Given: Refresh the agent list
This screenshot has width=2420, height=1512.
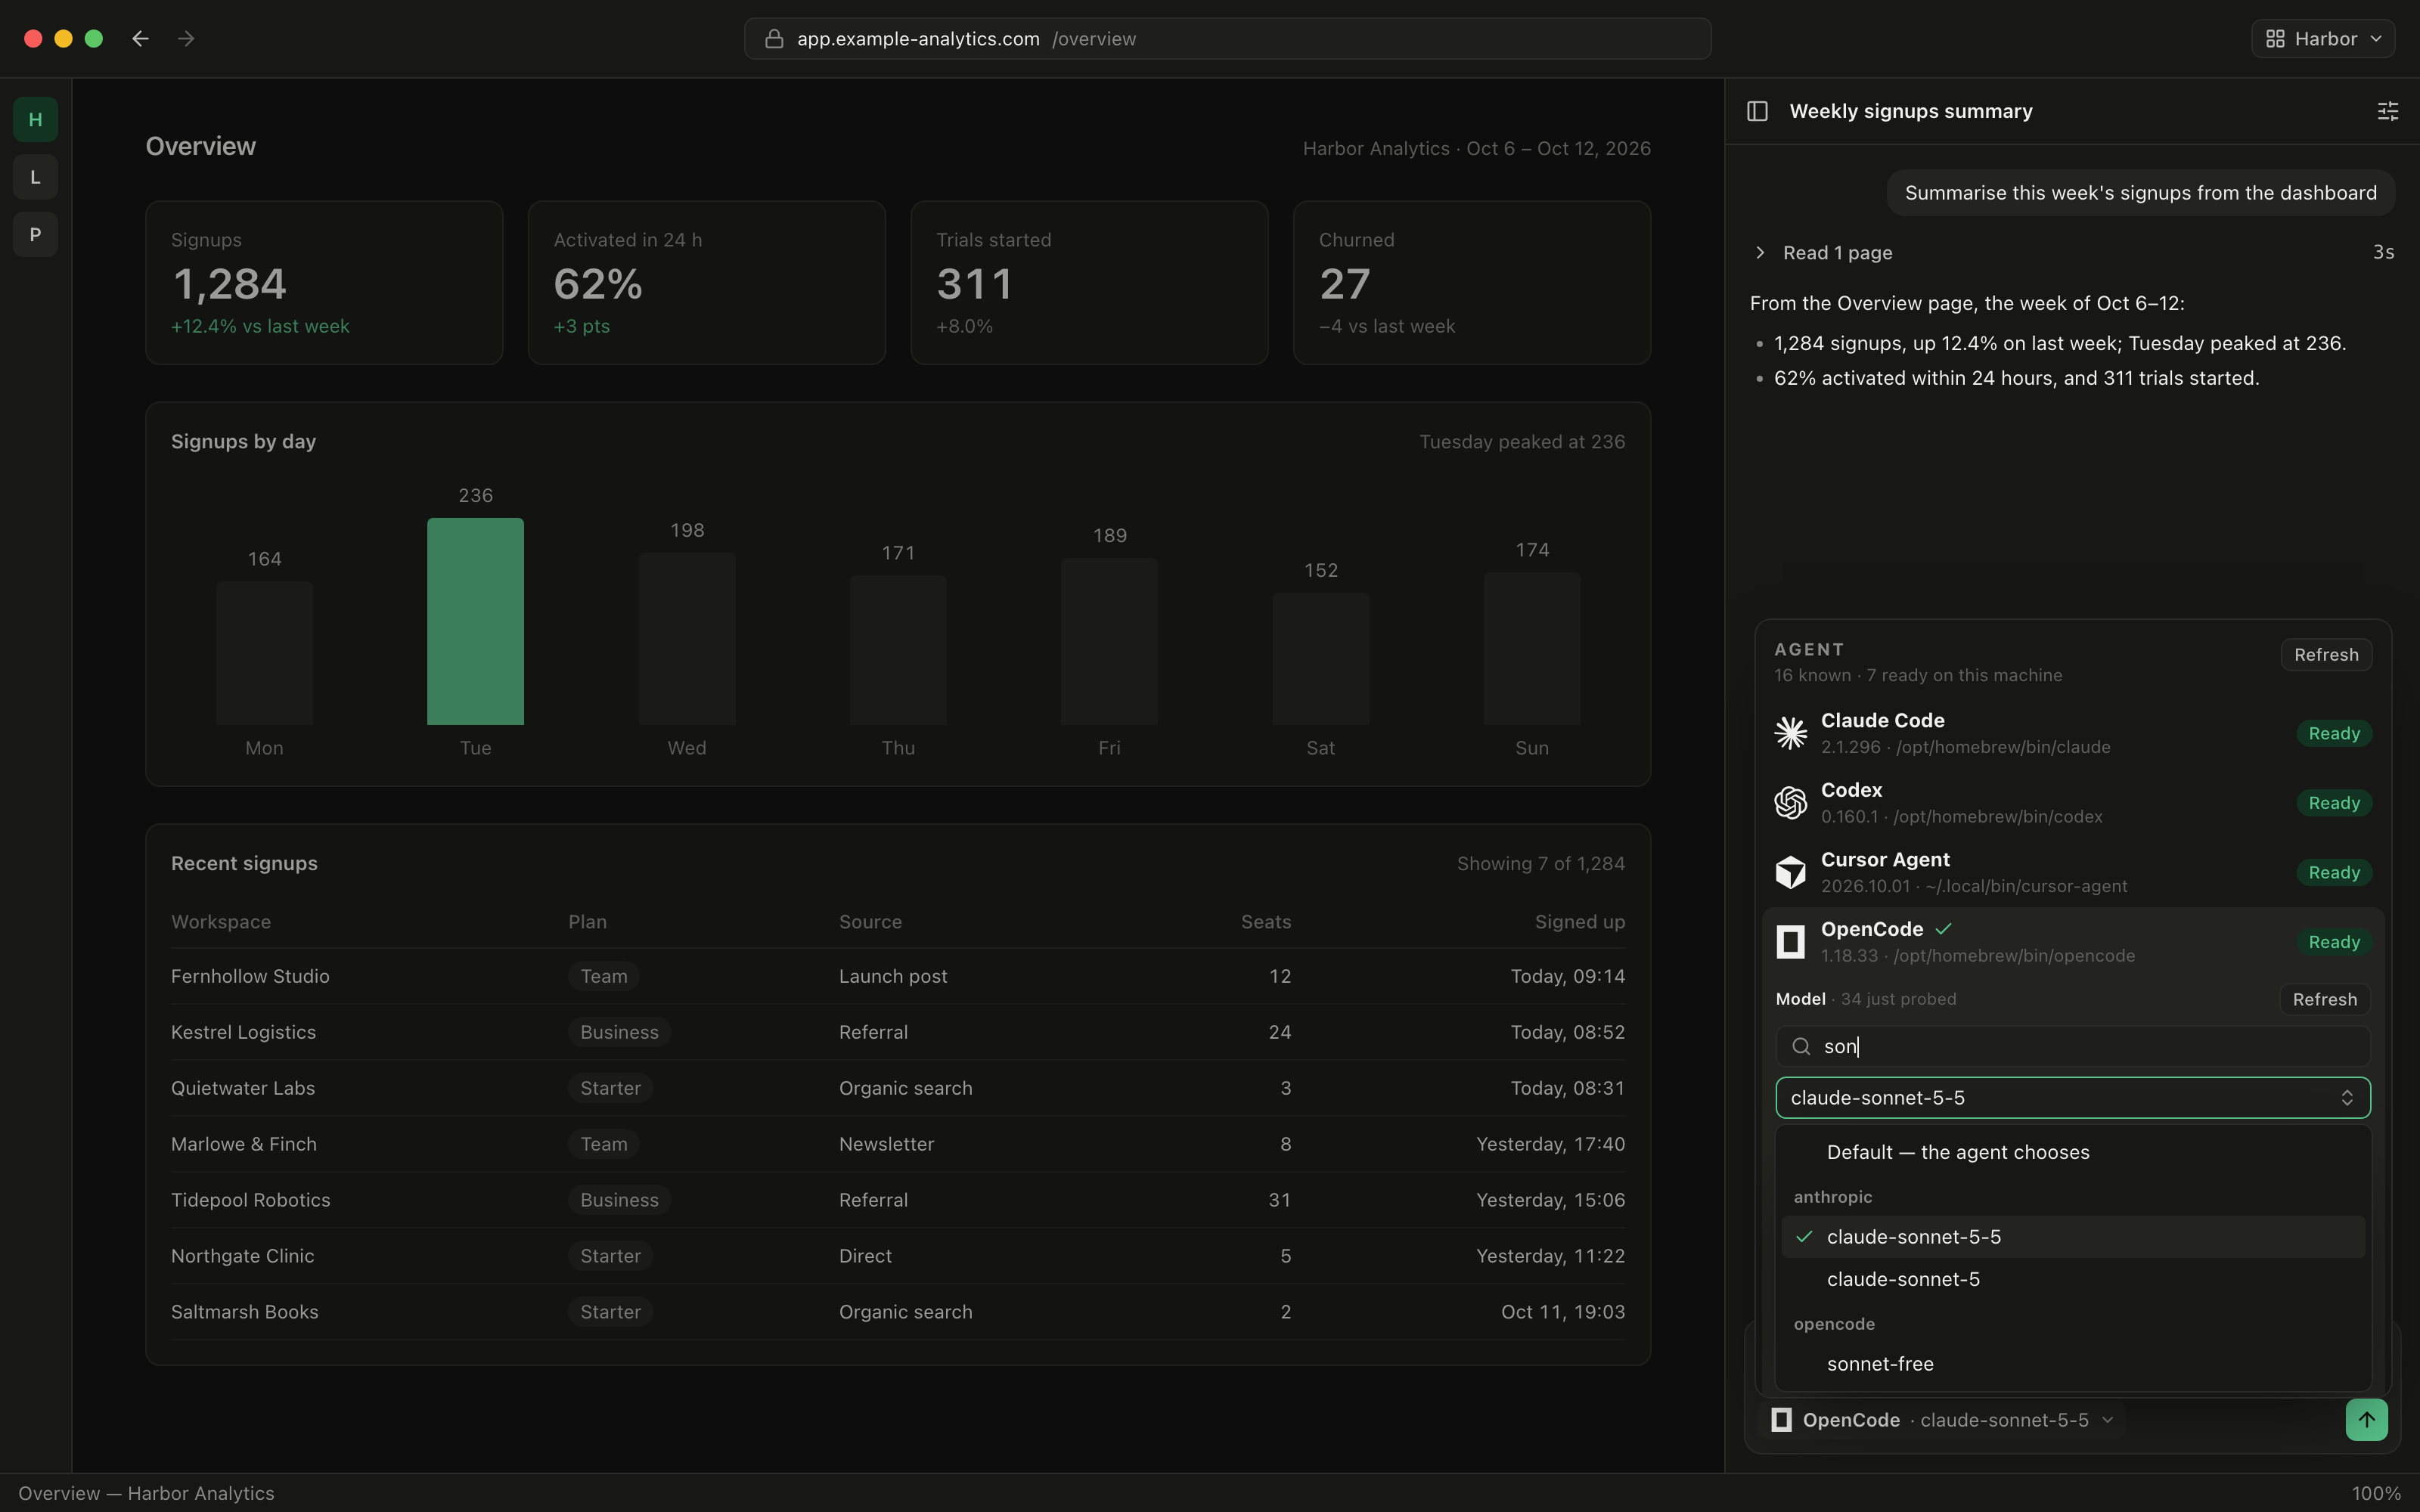Looking at the screenshot, I should [2326, 655].
